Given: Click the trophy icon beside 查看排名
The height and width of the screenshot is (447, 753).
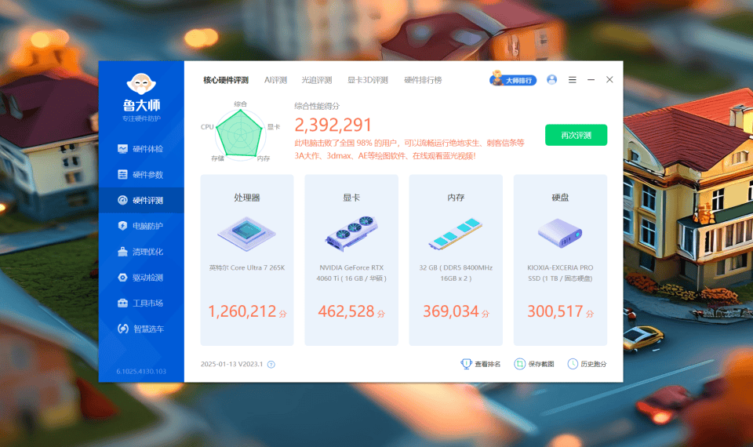Looking at the screenshot, I should [x=466, y=364].
